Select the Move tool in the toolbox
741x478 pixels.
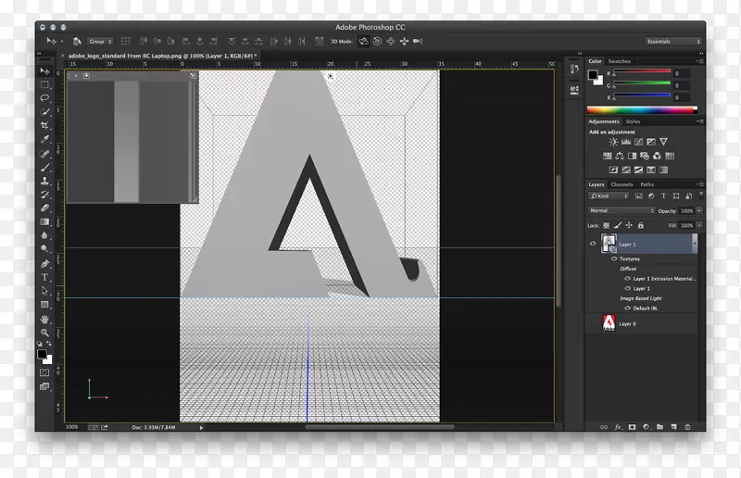point(44,70)
